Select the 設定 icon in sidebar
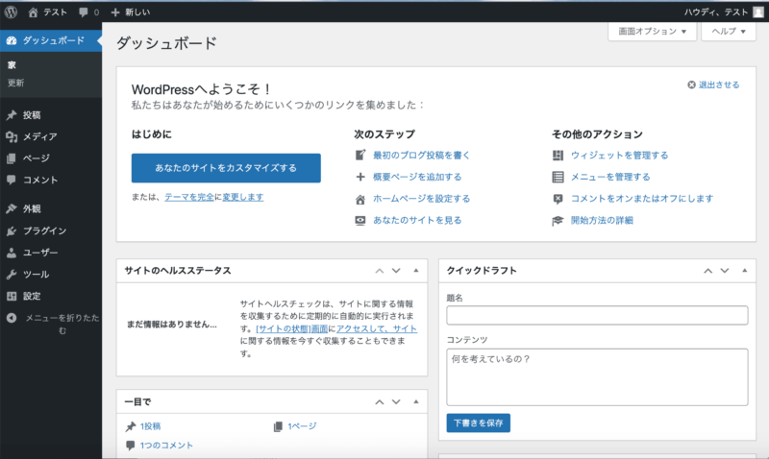Screen dimensions: 769x459 [12, 296]
